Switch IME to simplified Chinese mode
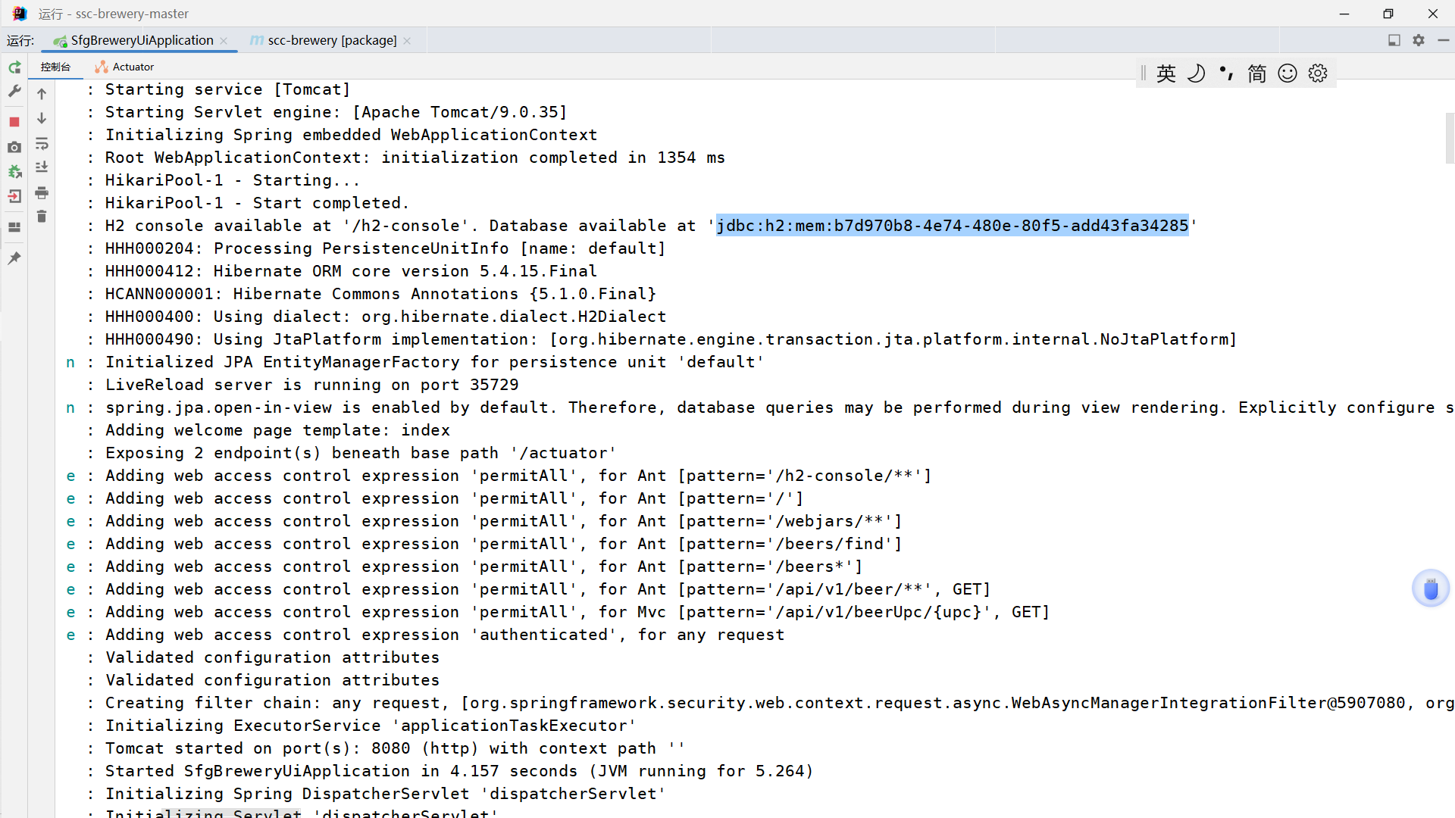This screenshot has width=1455, height=818. click(x=1257, y=73)
